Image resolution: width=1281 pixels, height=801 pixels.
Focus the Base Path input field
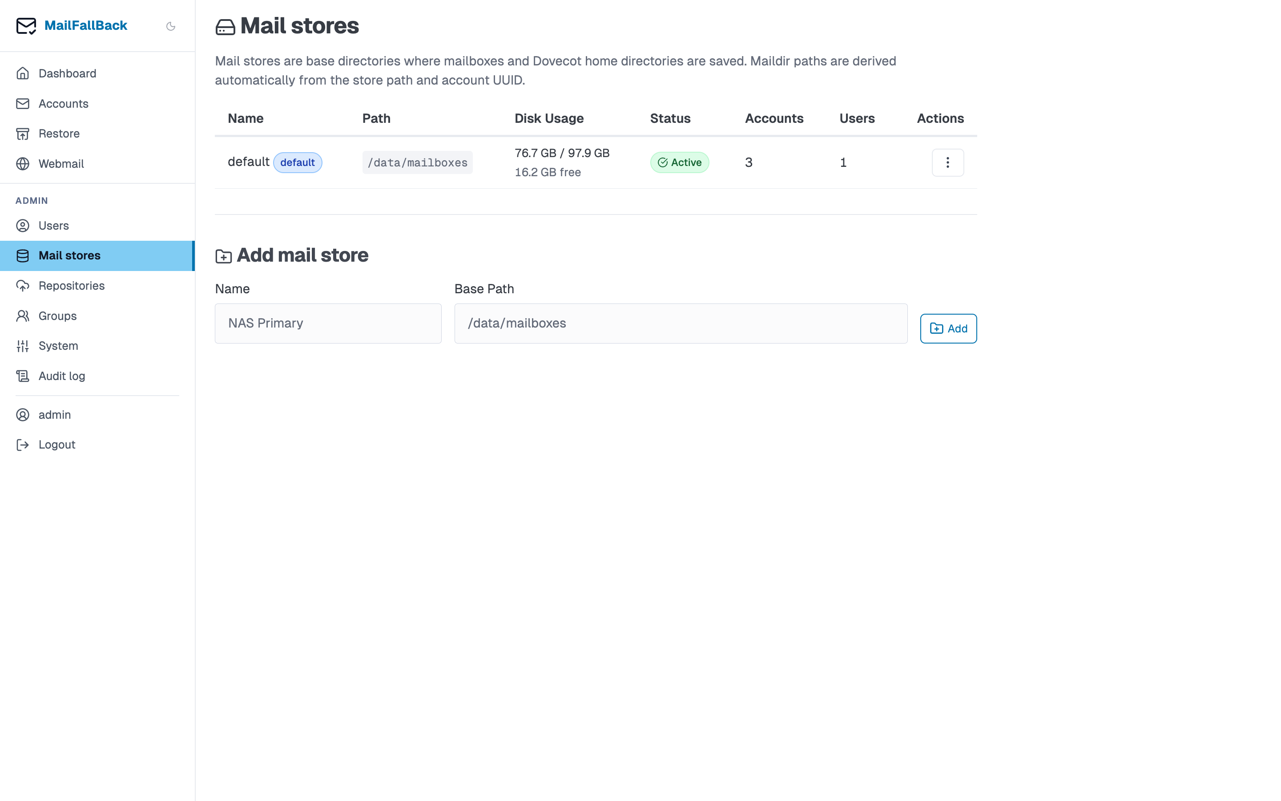[681, 323]
